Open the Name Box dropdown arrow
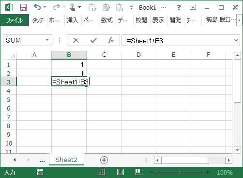This screenshot has width=243, height=178. [x=47, y=40]
